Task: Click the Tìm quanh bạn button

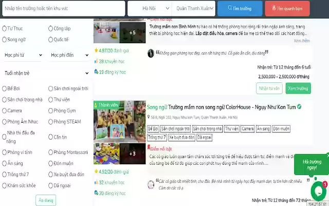Action: [287, 8]
